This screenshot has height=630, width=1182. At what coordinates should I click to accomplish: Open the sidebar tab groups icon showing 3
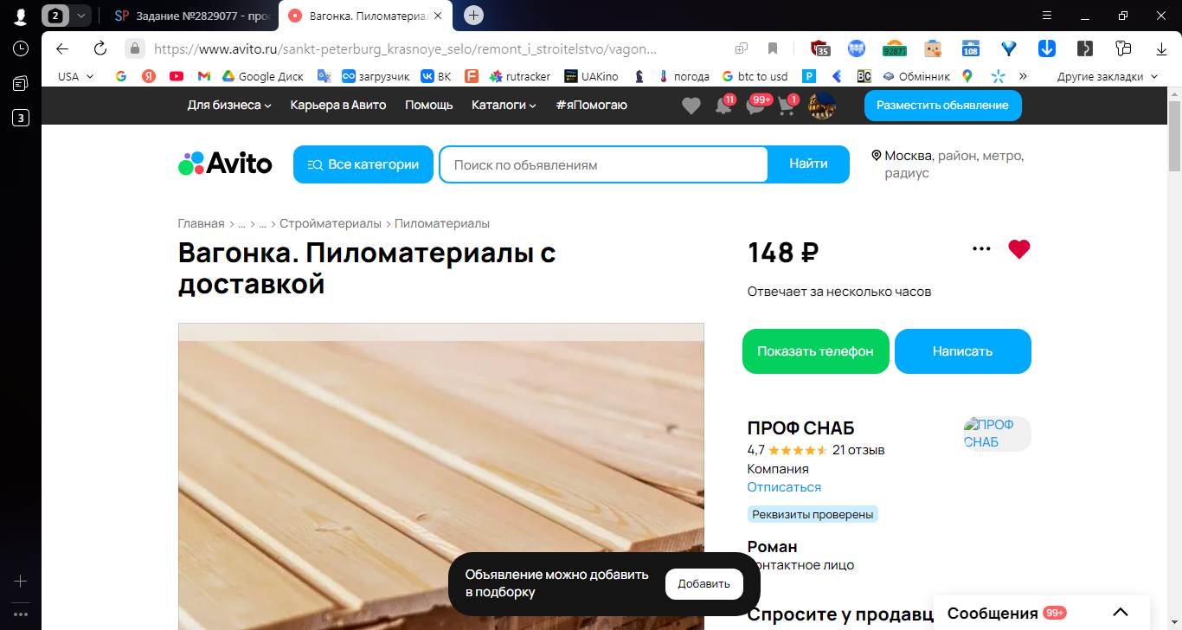coord(21,118)
